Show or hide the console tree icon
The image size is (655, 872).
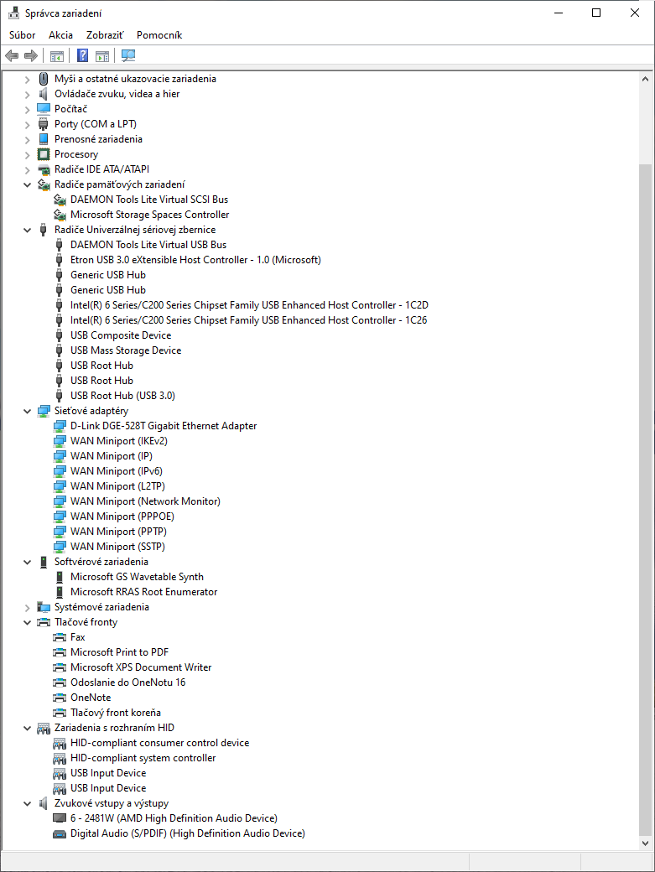57,55
